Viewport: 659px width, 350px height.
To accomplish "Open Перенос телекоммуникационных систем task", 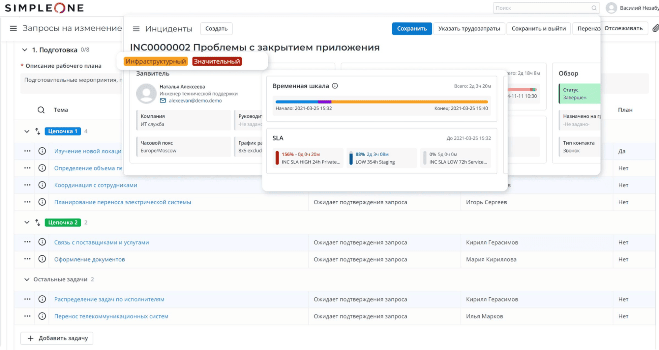I will (111, 316).
